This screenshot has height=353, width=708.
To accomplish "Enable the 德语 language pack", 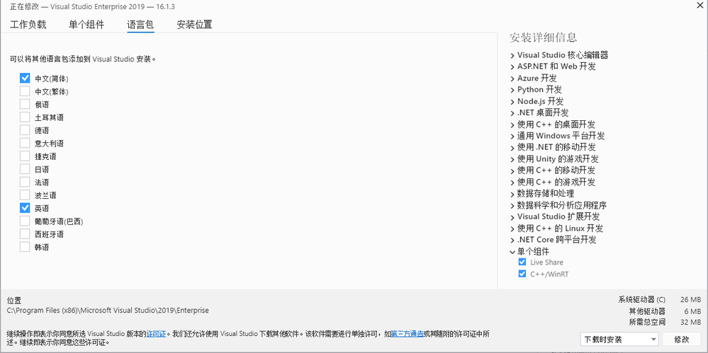I will click(25, 131).
